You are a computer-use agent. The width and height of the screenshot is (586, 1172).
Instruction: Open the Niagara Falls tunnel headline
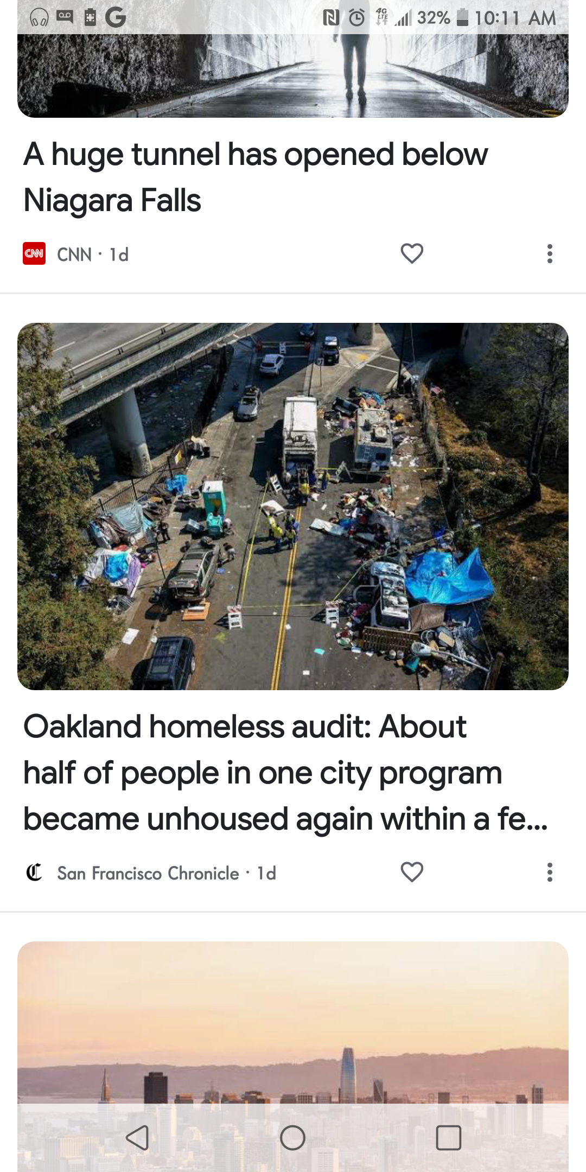[x=256, y=177]
